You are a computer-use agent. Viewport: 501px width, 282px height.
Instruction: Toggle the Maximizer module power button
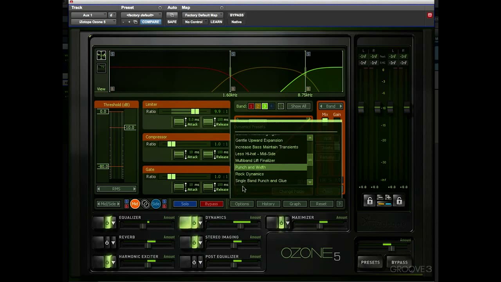pos(281,223)
